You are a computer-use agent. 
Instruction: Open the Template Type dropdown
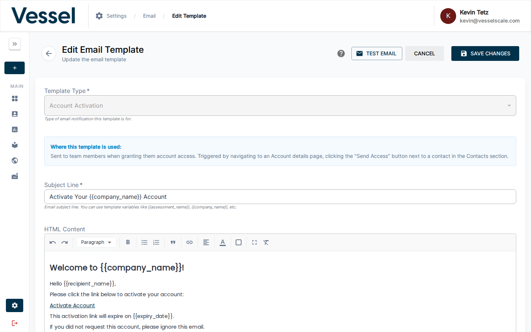[280, 106]
